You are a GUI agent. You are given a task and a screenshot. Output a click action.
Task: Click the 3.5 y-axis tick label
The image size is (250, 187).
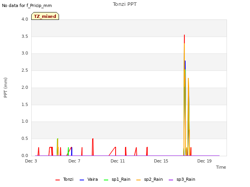[x=25, y=36]
